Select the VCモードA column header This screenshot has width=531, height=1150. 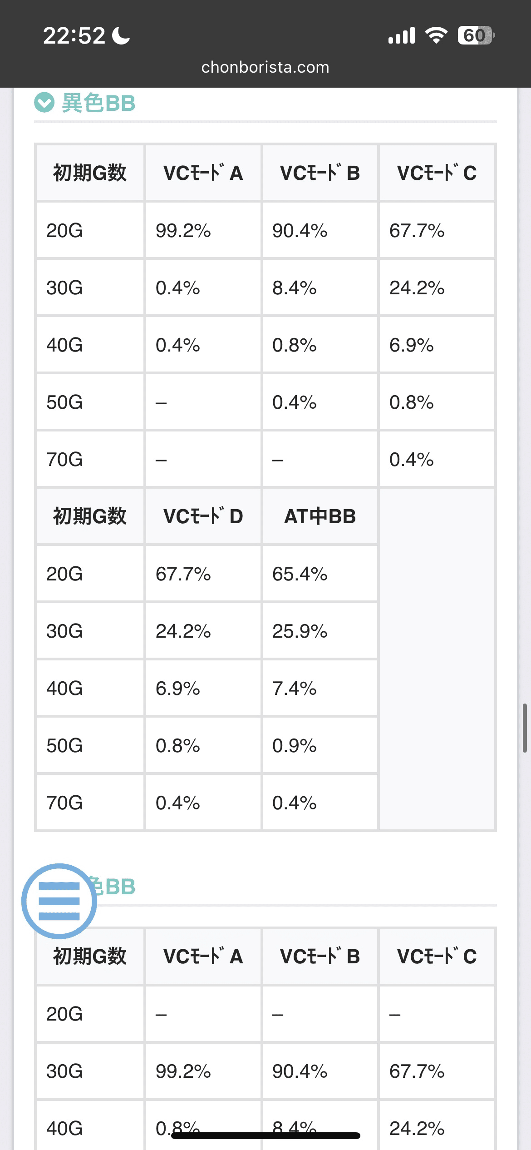tap(203, 173)
